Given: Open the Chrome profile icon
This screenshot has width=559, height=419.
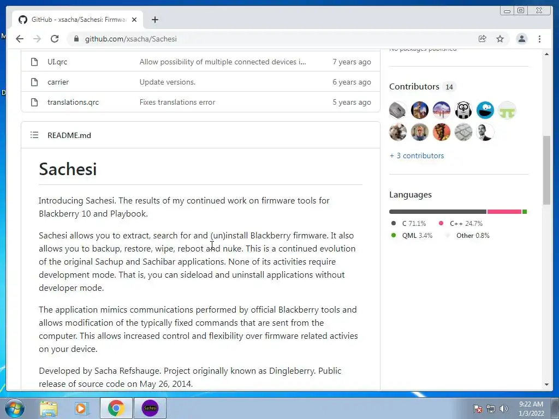Looking at the screenshot, I should 521,39.
